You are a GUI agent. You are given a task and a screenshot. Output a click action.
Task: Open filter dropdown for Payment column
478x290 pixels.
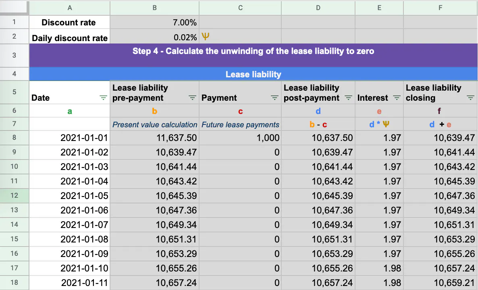pos(274,98)
